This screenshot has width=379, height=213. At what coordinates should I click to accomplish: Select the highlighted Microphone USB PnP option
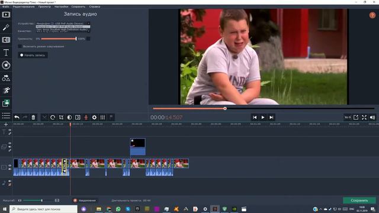click(63, 27)
